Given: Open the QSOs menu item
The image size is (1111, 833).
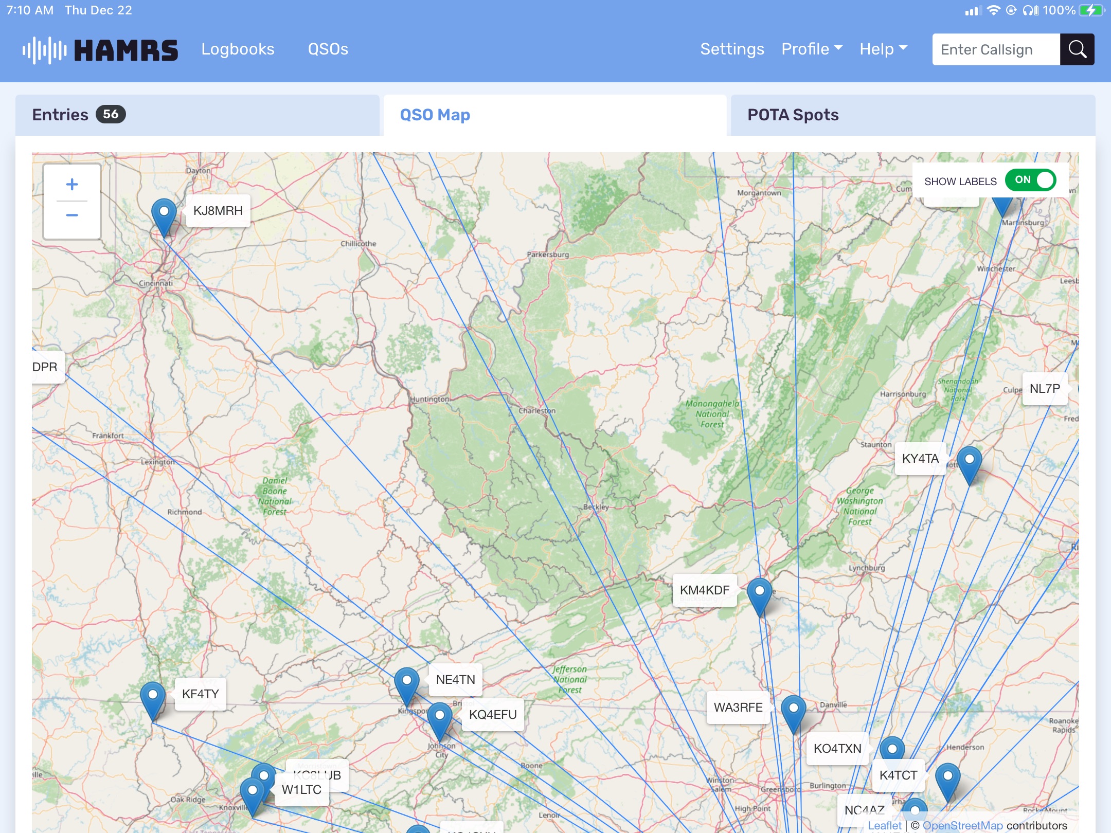Looking at the screenshot, I should pos(328,49).
